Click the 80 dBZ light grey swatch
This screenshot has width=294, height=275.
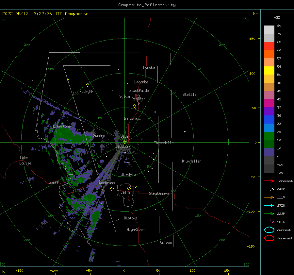(x=269, y=30)
